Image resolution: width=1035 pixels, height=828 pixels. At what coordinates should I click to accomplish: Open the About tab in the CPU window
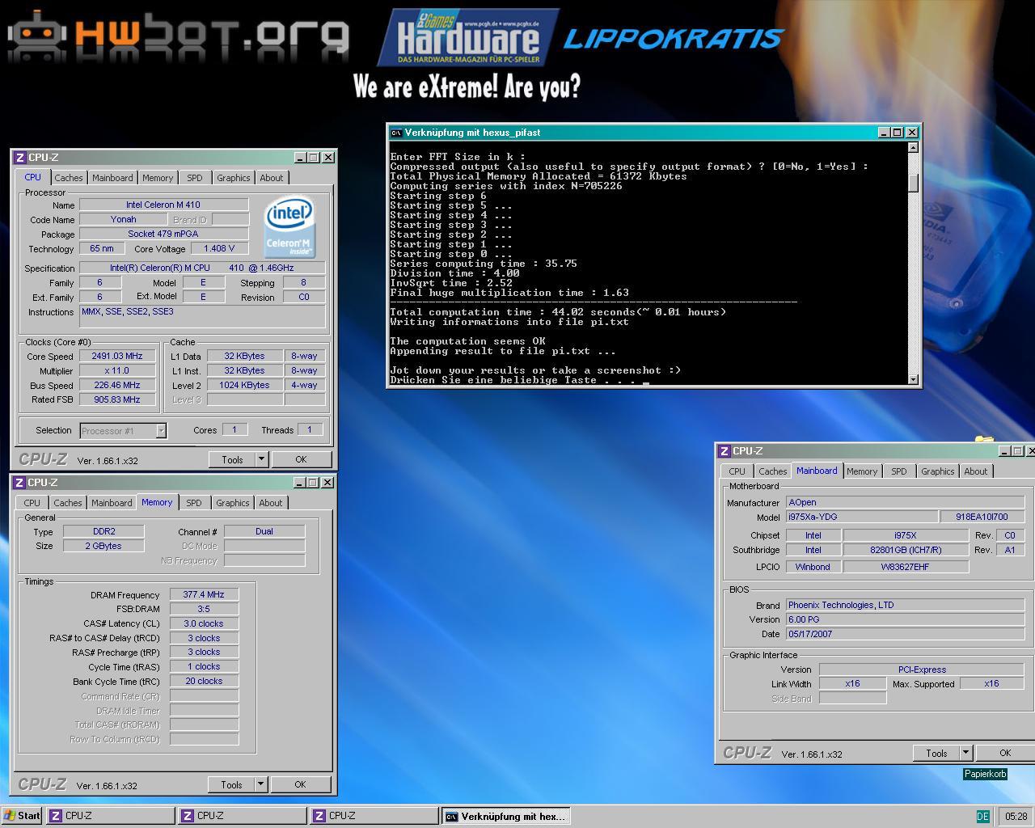tap(272, 178)
